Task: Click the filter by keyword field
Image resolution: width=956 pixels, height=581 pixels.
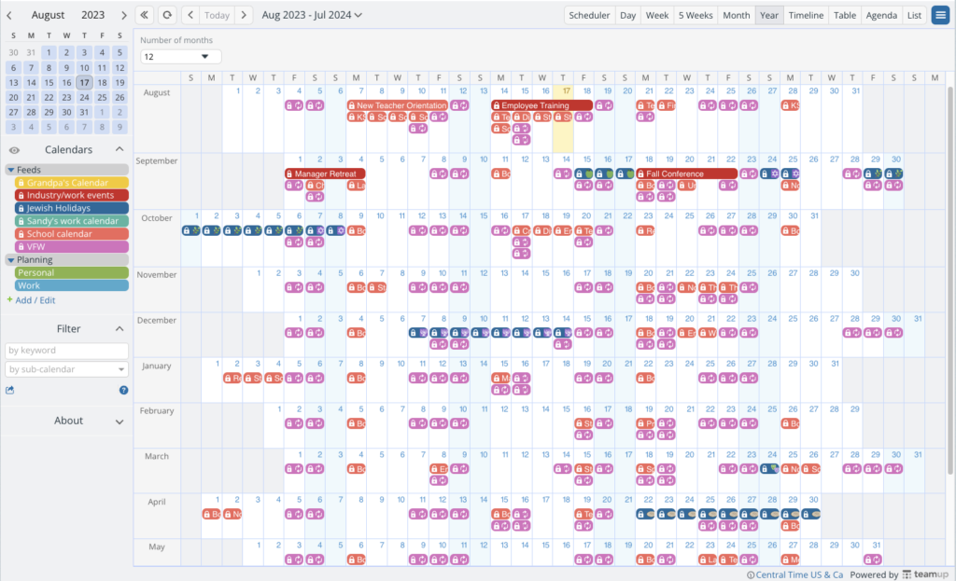Action: coord(67,351)
